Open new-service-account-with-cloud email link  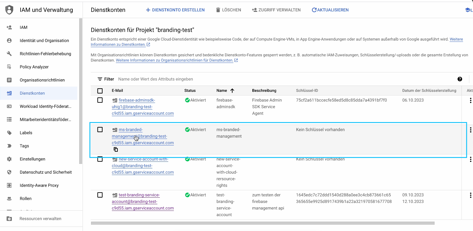[x=143, y=166]
